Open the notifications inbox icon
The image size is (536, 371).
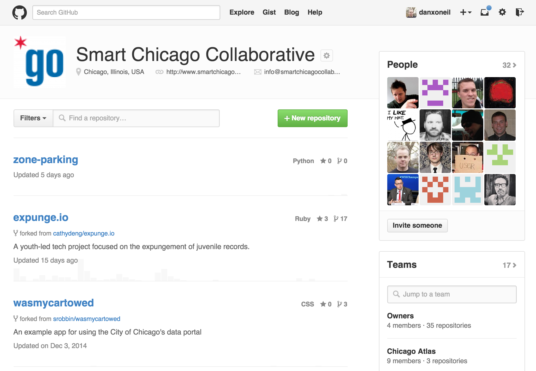point(485,12)
